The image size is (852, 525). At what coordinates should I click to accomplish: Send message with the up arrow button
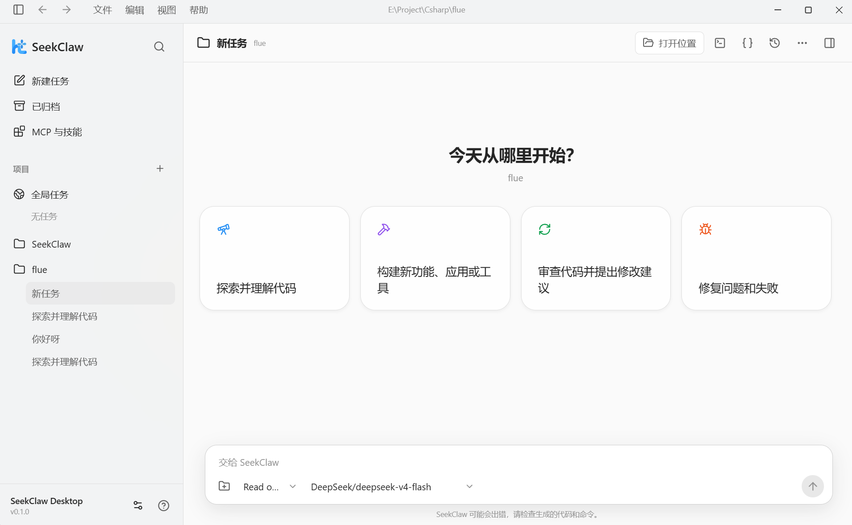click(812, 486)
